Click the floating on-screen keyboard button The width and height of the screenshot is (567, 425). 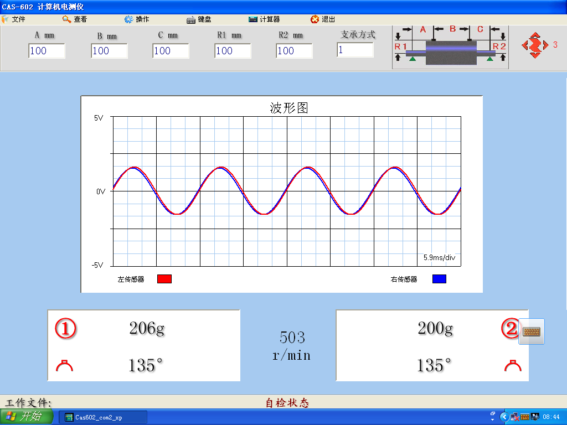(532, 331)
